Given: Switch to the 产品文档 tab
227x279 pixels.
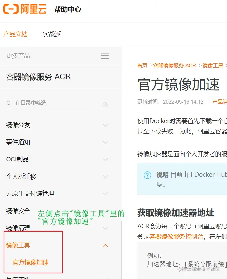Looking at the screenshot, I should pos(15,34).
